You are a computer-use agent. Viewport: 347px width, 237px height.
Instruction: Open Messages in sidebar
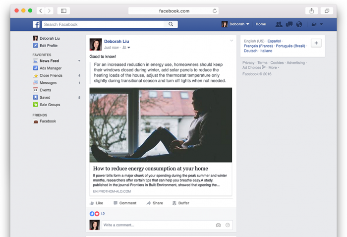pos(48,83)
